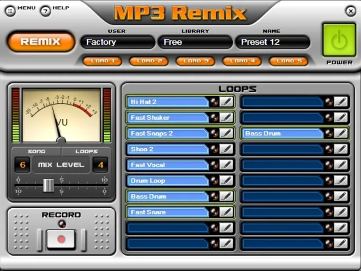Edit the Fast Snaps 2 loop pencil icon
The image size is (361, 271).
pos(227,133)
